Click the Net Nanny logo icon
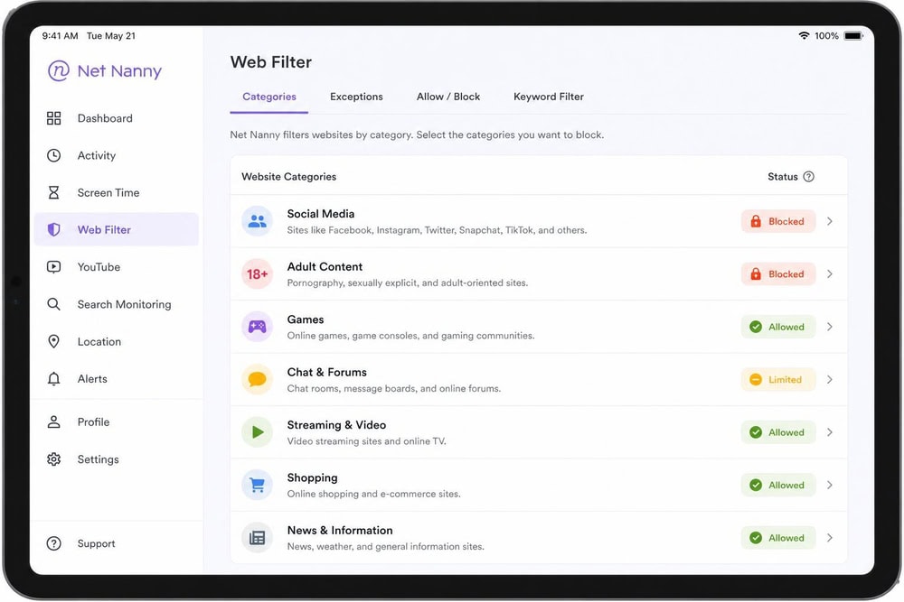The height and width of the screenshot is (602, 904). (58, 70)
